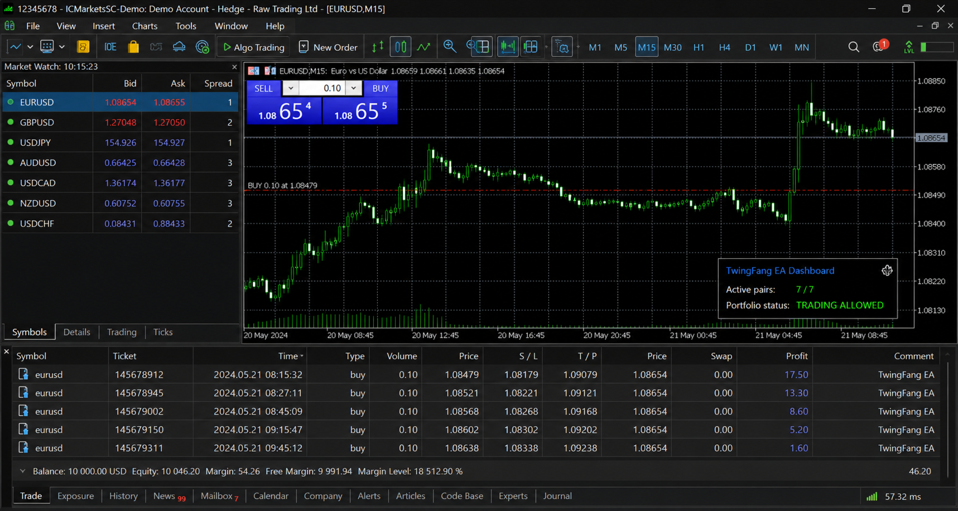Select the GBPUSD row in Market Watch
Image resolution: width=958 pixels, height=511 pixels.
point(120,122)
